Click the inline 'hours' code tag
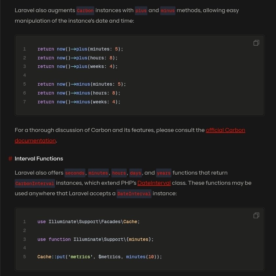The height and width of the screenshot is (276, 276). coord(119,173)
